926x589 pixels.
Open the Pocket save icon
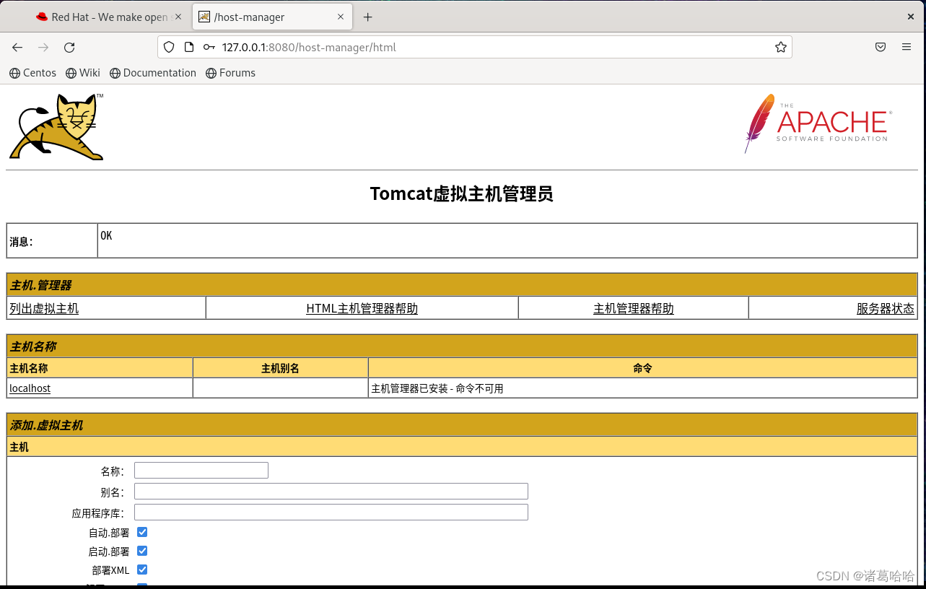[881, 48]
